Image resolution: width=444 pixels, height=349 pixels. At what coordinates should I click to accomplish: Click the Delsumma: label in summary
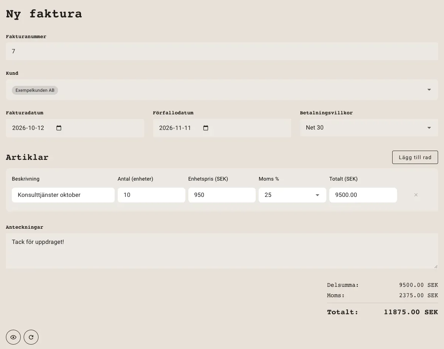[x=343, y=285]
